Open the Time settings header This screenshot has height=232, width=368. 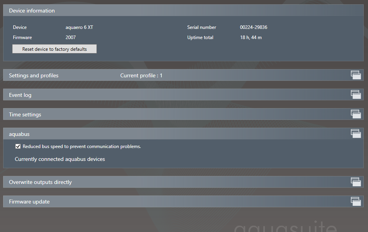pyautogui.click(x=183, y=114)
